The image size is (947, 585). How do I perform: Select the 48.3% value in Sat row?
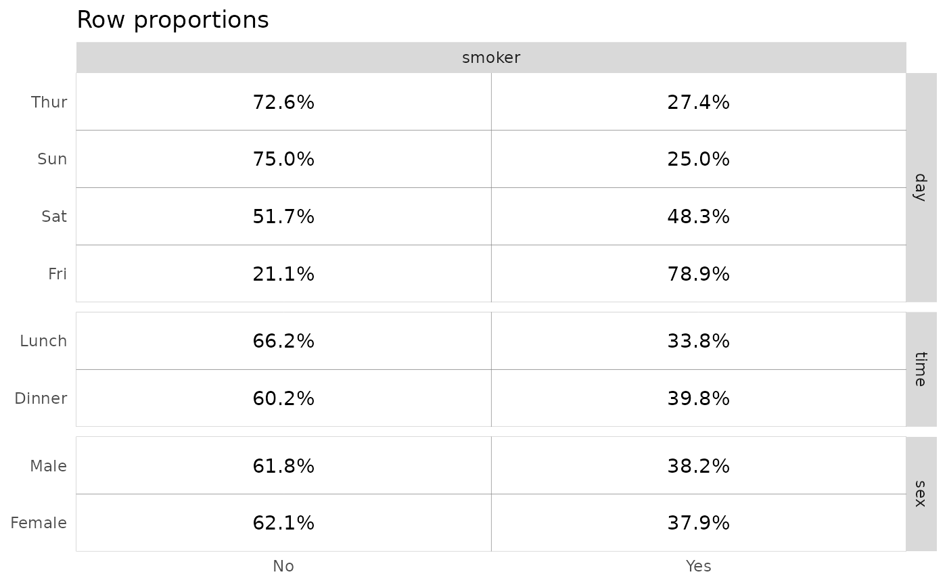click(698, 216)
